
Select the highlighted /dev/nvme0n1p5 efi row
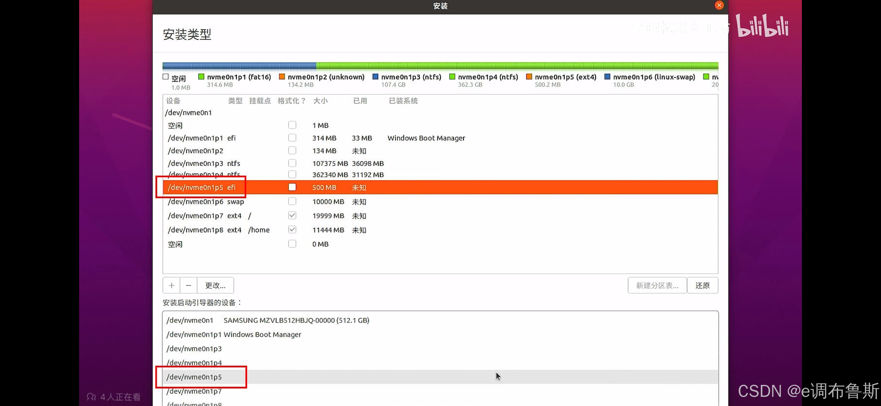click(440, 187)
